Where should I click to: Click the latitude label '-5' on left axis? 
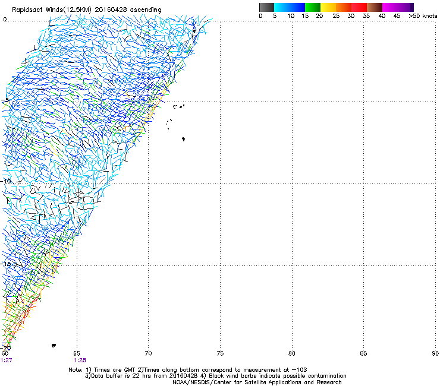tap(5, 100)
